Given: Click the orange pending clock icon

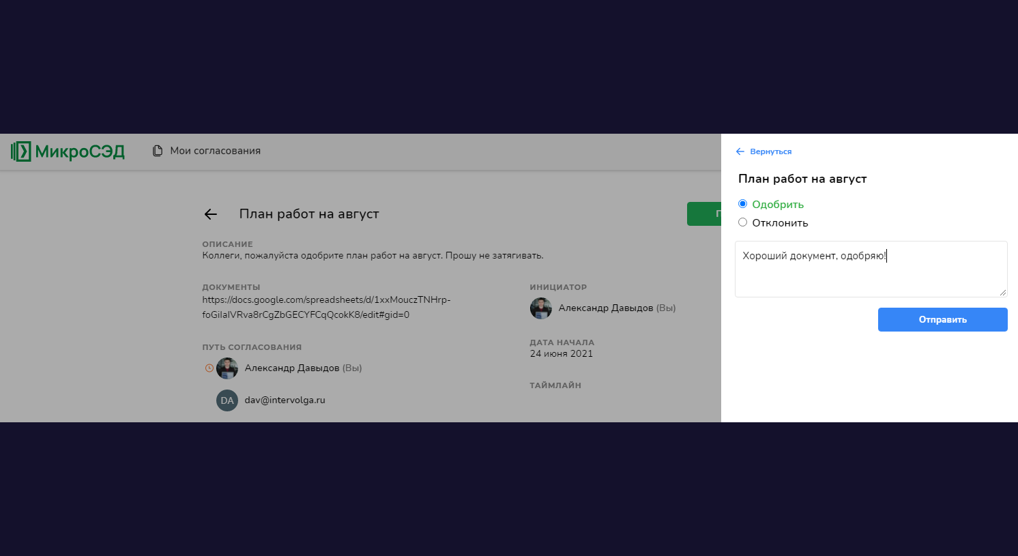Looking at the screenshot, I should [x=209, y=368].
